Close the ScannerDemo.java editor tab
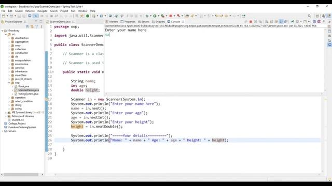Viewport: 332px width, 186px height. coord(73,22)
